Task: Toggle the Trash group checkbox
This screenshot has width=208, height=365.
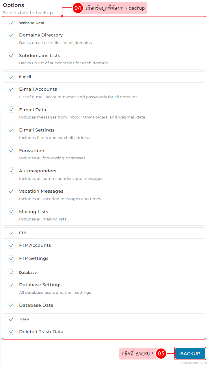Action: 11,319
